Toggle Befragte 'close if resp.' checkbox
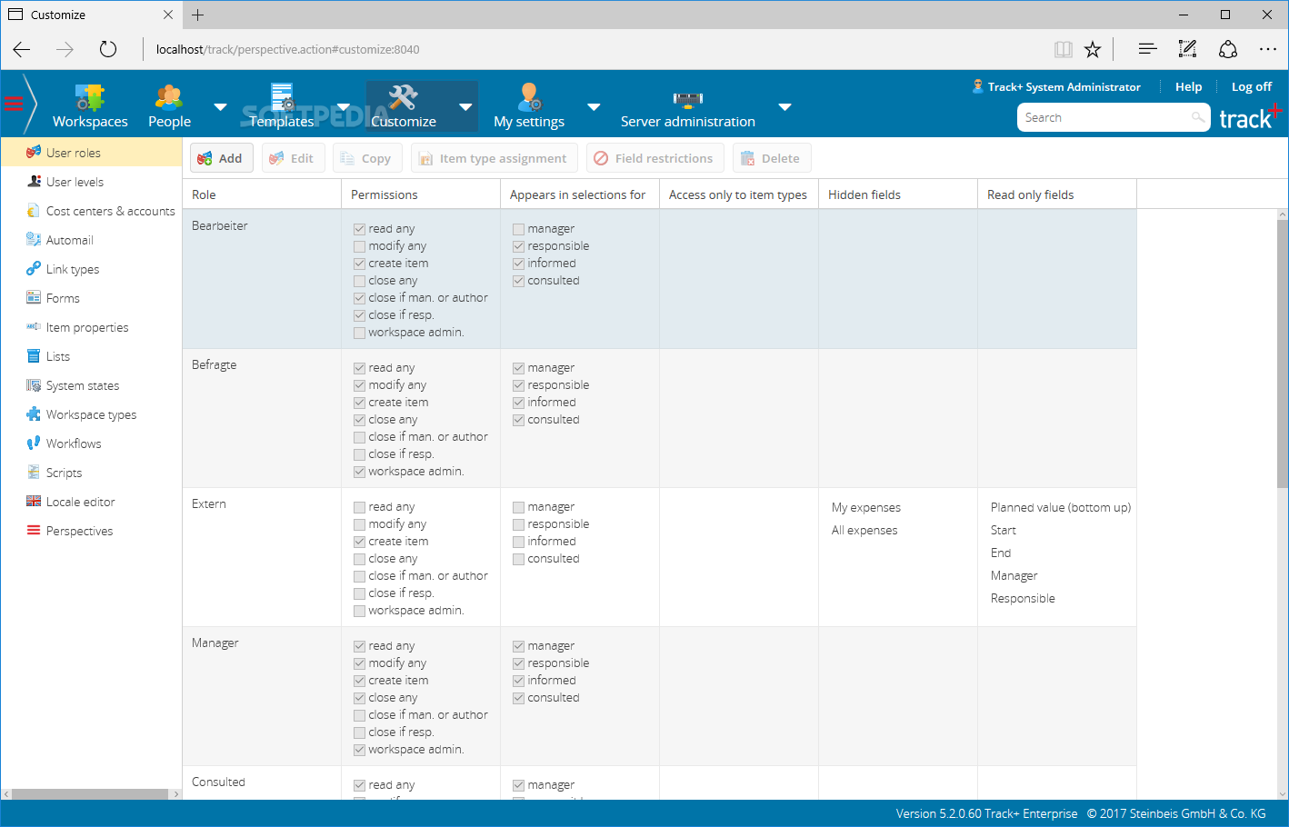The width and height of the screenshot is (1289, 827). [x=360, y=454]
